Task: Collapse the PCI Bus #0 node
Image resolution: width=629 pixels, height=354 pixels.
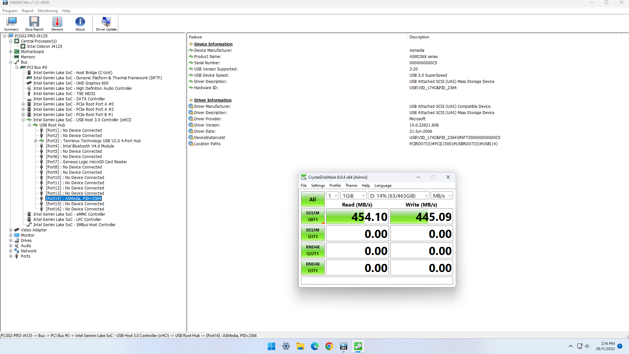Action: pyautogui.click(x=17, y=68)
